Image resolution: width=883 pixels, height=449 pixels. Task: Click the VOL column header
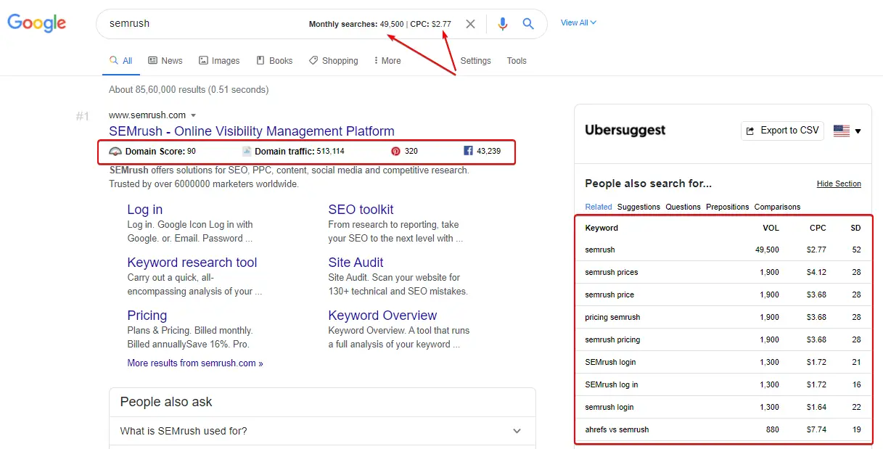click(x=771, y=228)
